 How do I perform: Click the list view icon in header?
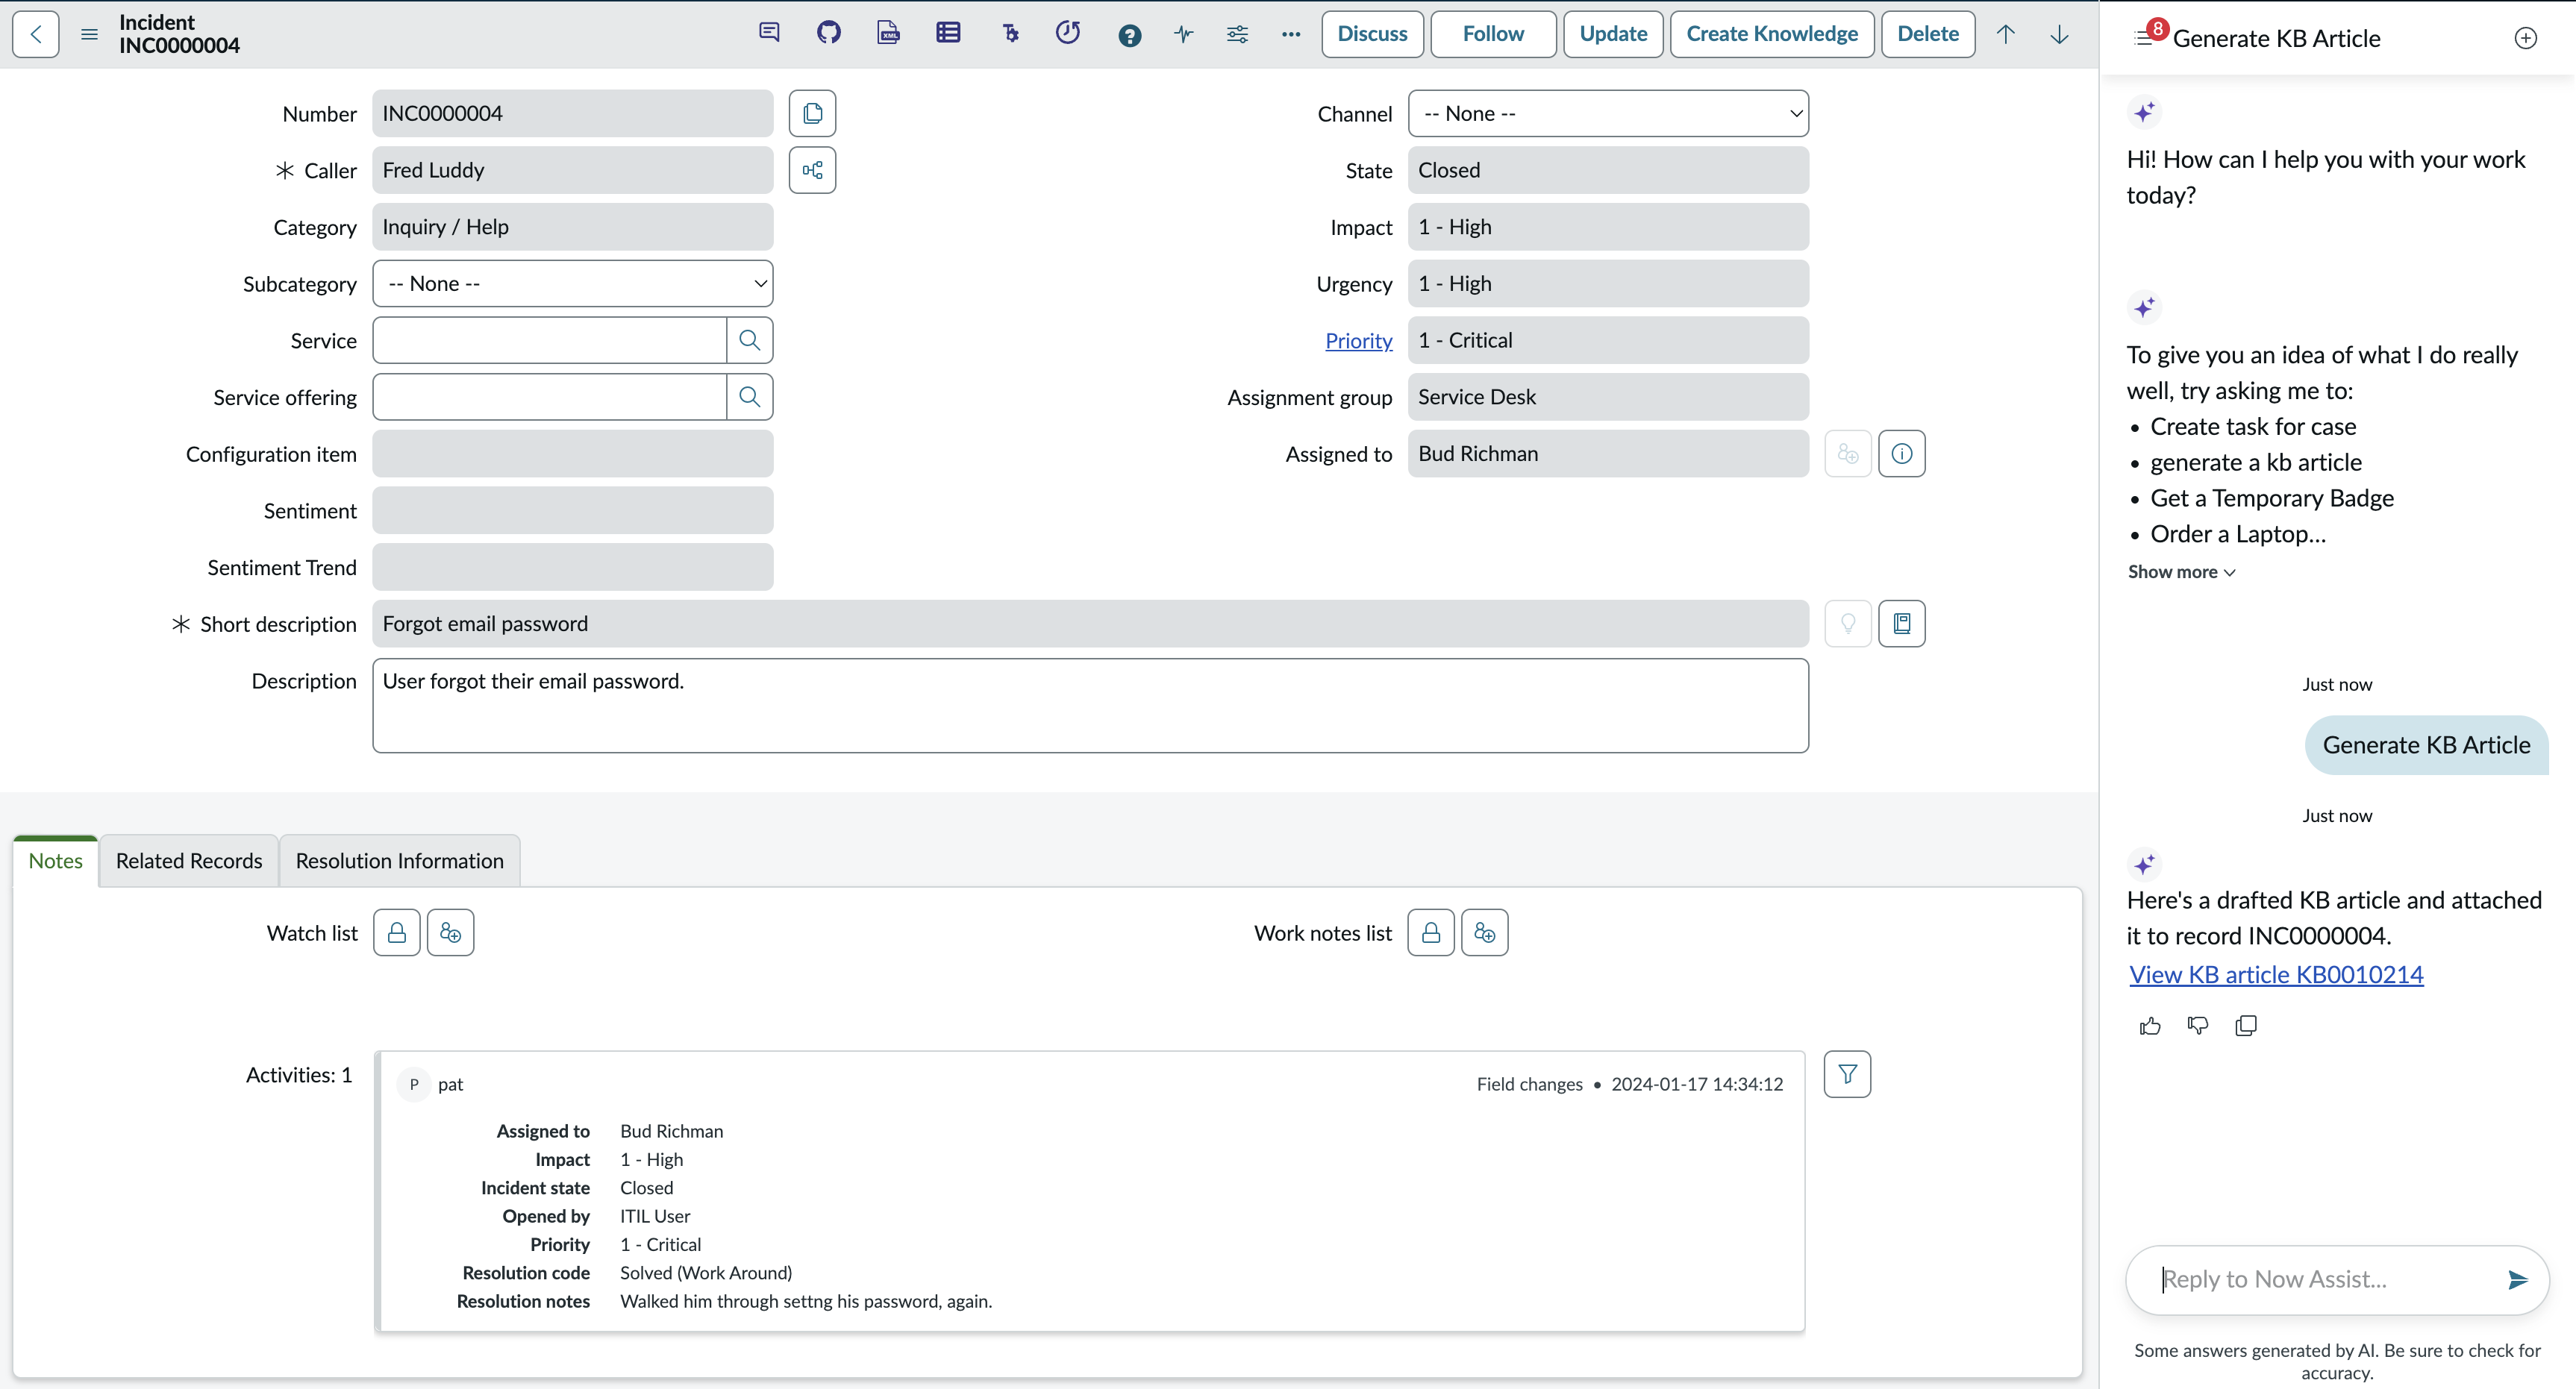[x=948, y=33]
